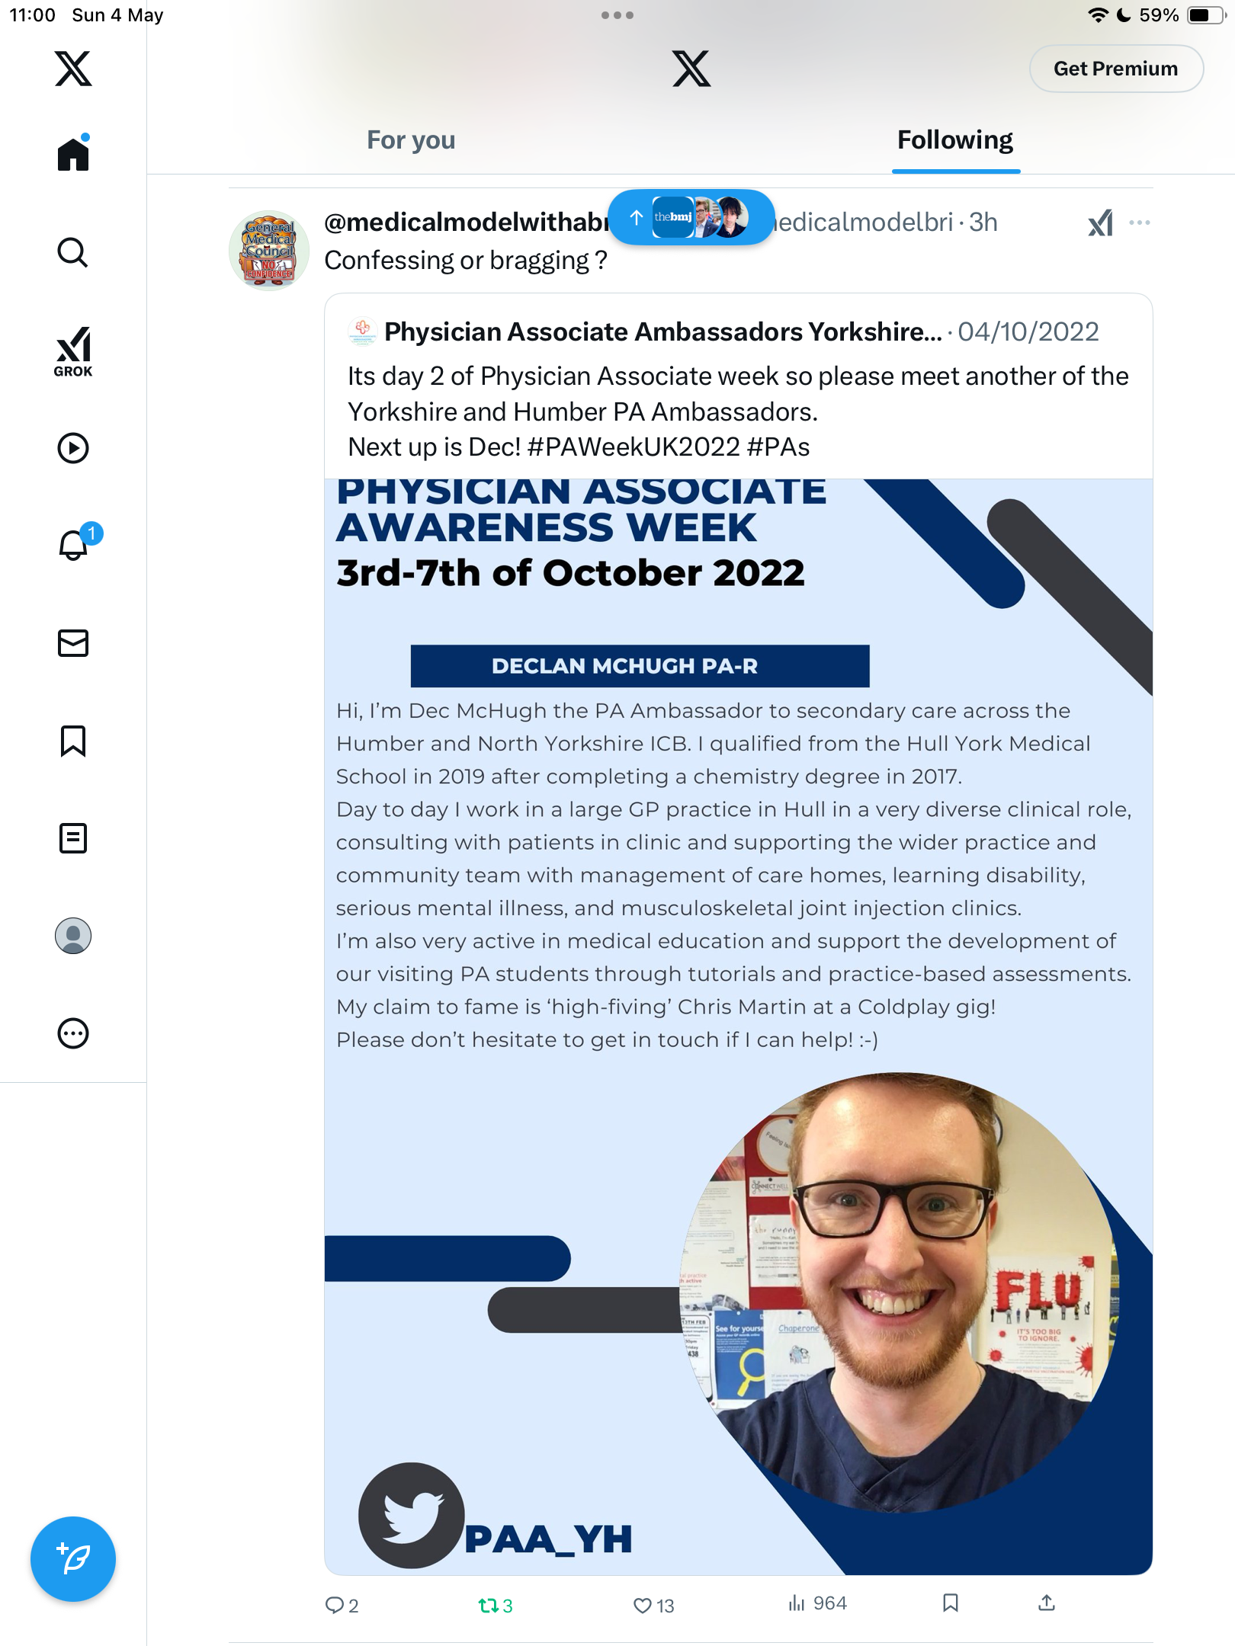Image resolution: width=1235 pixels, height=1646 pixels.
Task: Open the Search icon in sidebar
Action: coord(73,252)
